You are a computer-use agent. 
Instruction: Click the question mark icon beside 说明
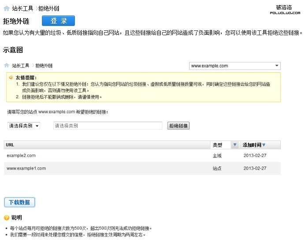[x=7, y=218]
